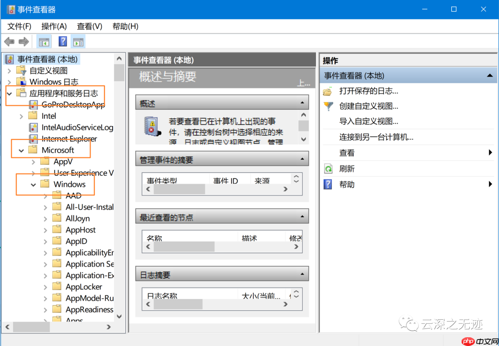Image resolution: width=499 pixels, height=346 pixels.
Task: Collapse the 事件查看器 (本地) actions group
Action: pos(490,76)
